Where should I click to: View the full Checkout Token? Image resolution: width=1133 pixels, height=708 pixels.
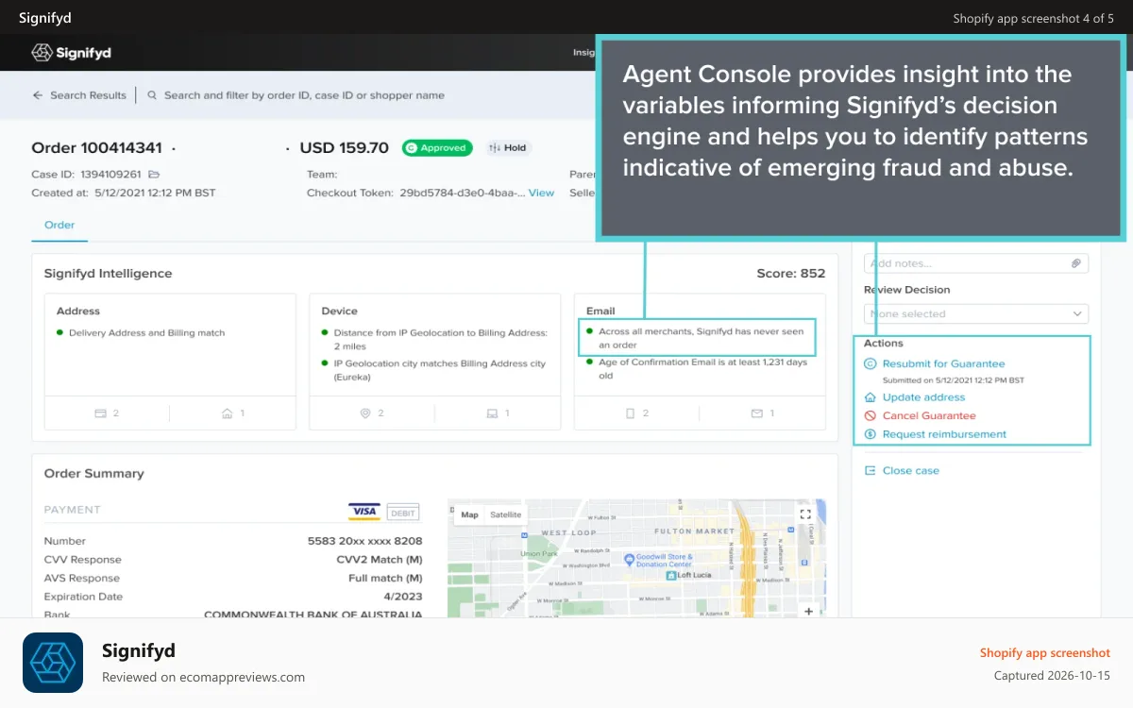tap(541, 193)
